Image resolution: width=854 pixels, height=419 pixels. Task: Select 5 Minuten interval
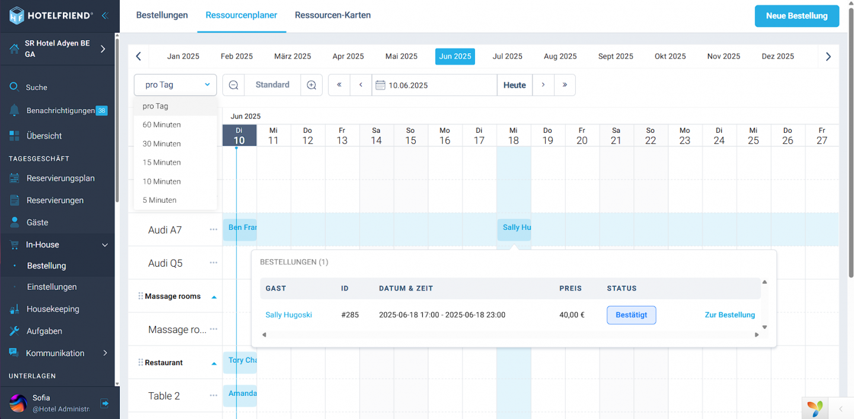[x=176, y=200]
